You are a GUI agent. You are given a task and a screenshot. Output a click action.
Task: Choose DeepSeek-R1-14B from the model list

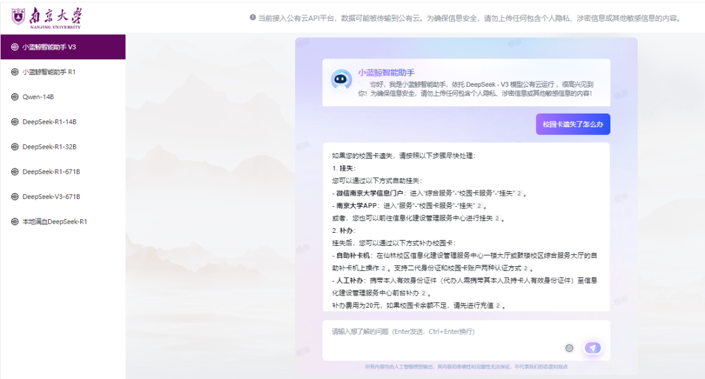50,122
